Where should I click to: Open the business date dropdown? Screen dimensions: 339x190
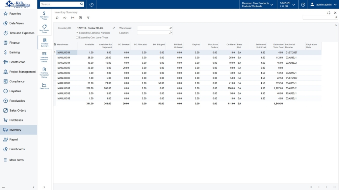coord(287,5)
